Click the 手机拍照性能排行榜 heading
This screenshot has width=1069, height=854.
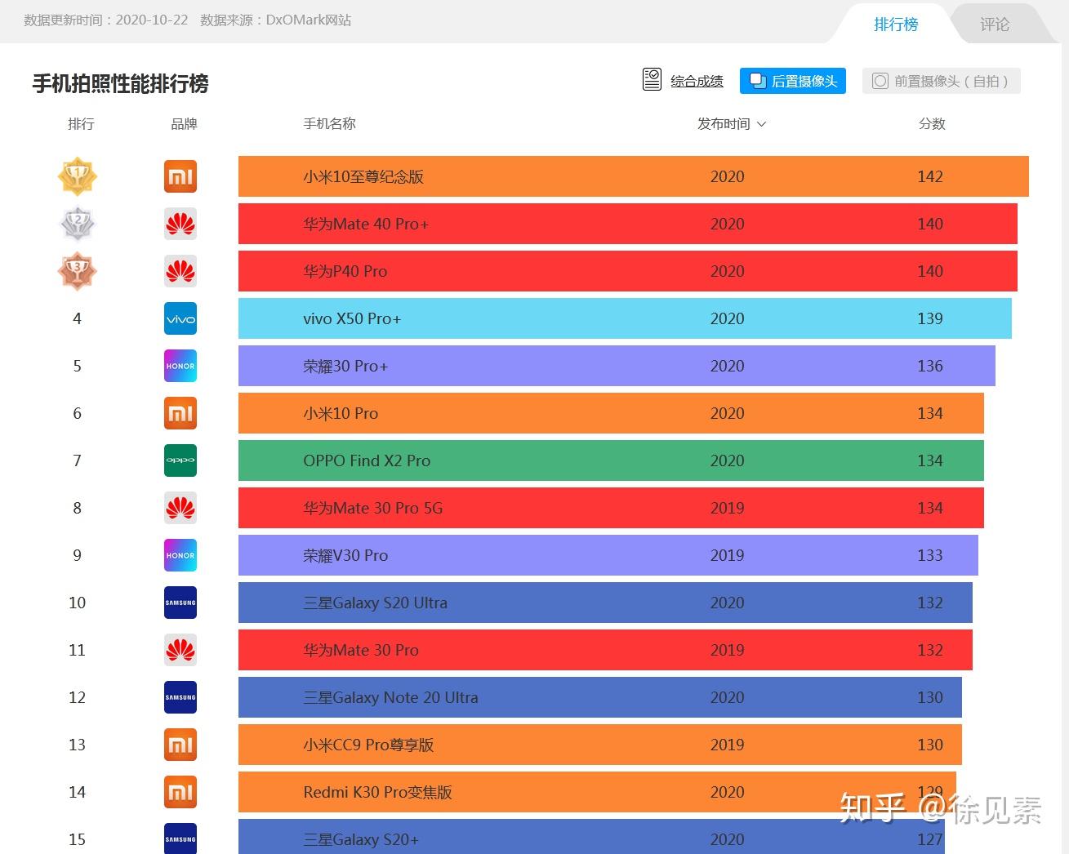pyautogui.click(x=120, y=83)
